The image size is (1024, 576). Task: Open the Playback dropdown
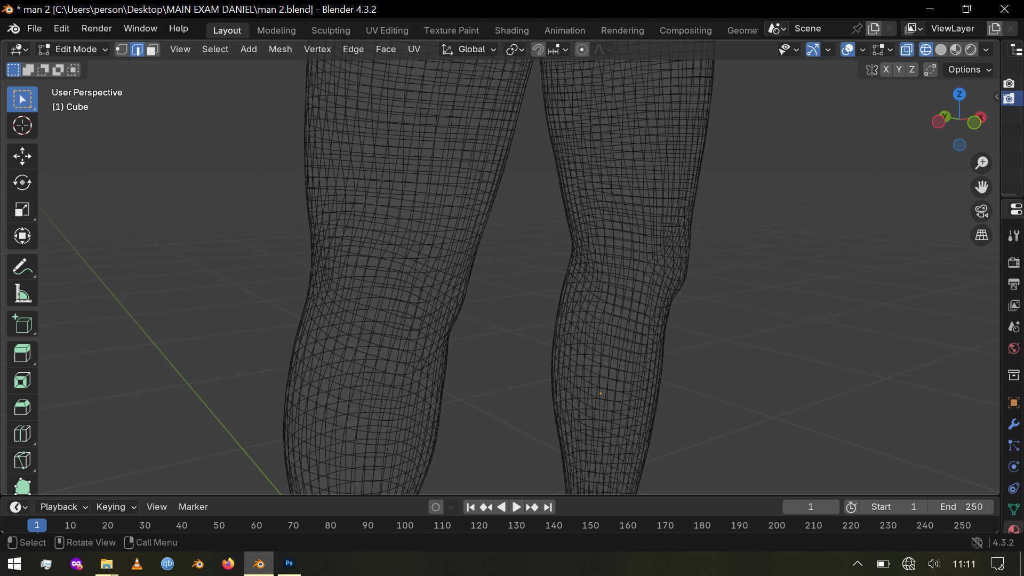[63, 507]
